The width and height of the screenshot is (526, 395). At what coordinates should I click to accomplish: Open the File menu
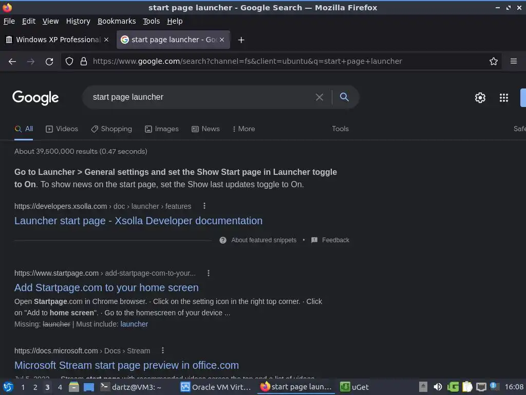coord(9,21)
